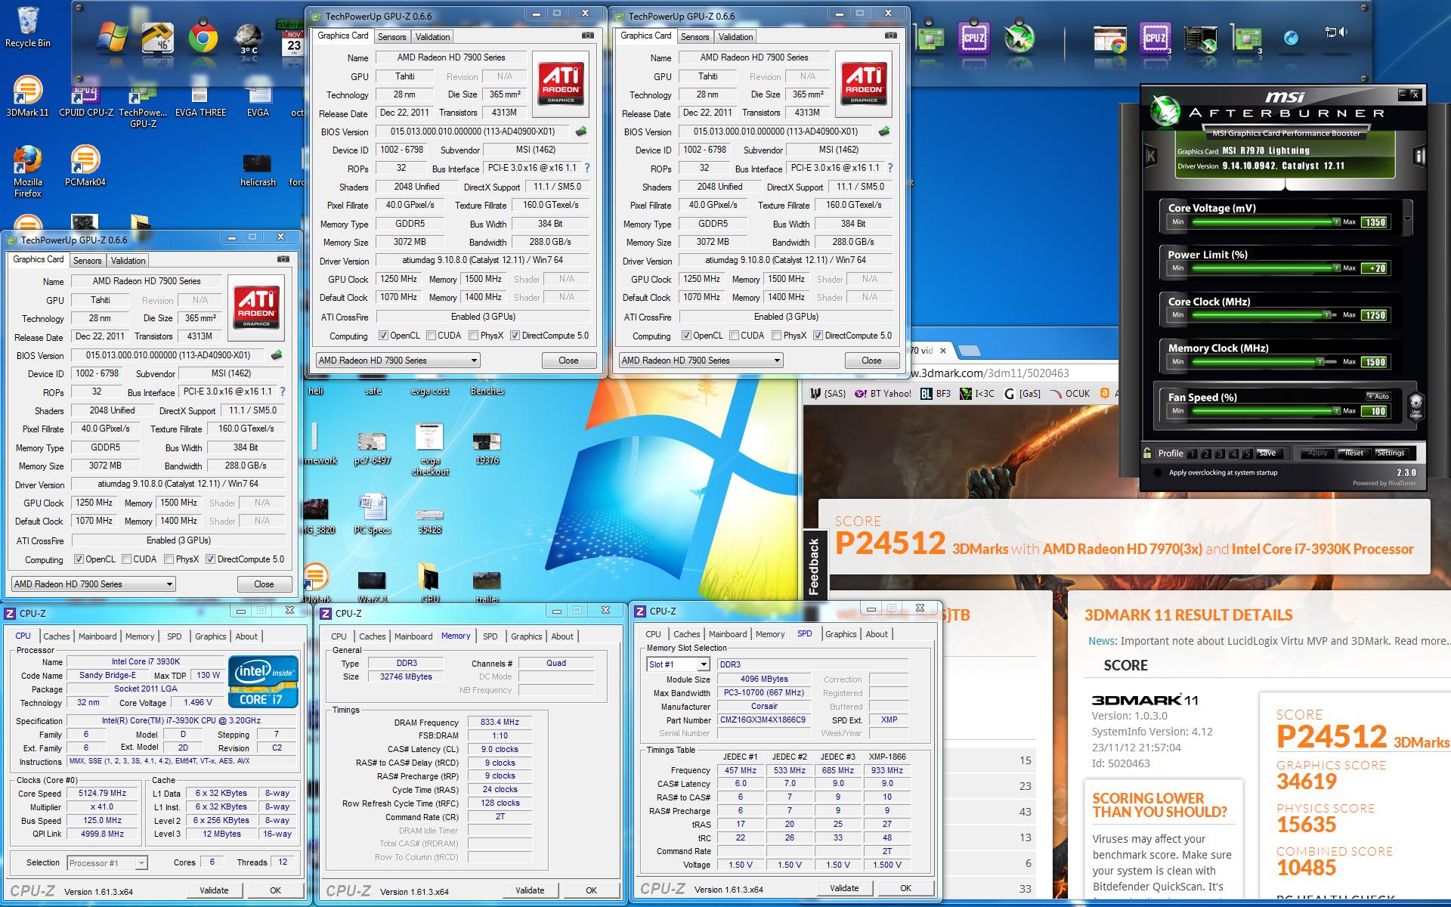Open Graphics tab in right CPU-Z window
This screenshot has height=907, width=1451.
(x=840, y=634)
